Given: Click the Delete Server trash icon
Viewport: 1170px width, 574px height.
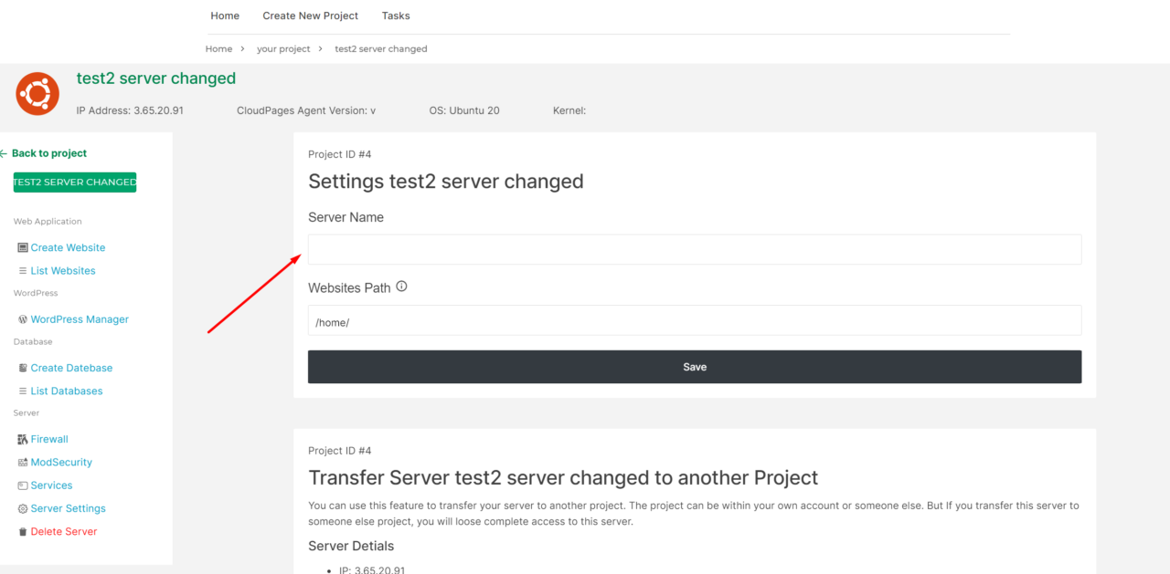Looking at the screenshot, I should coord(23,531).
